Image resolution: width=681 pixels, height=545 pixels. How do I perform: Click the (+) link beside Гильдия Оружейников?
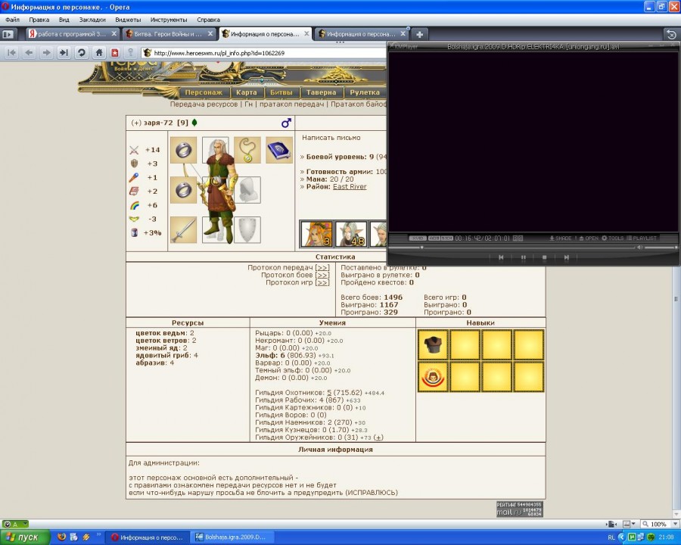[378, 438]
